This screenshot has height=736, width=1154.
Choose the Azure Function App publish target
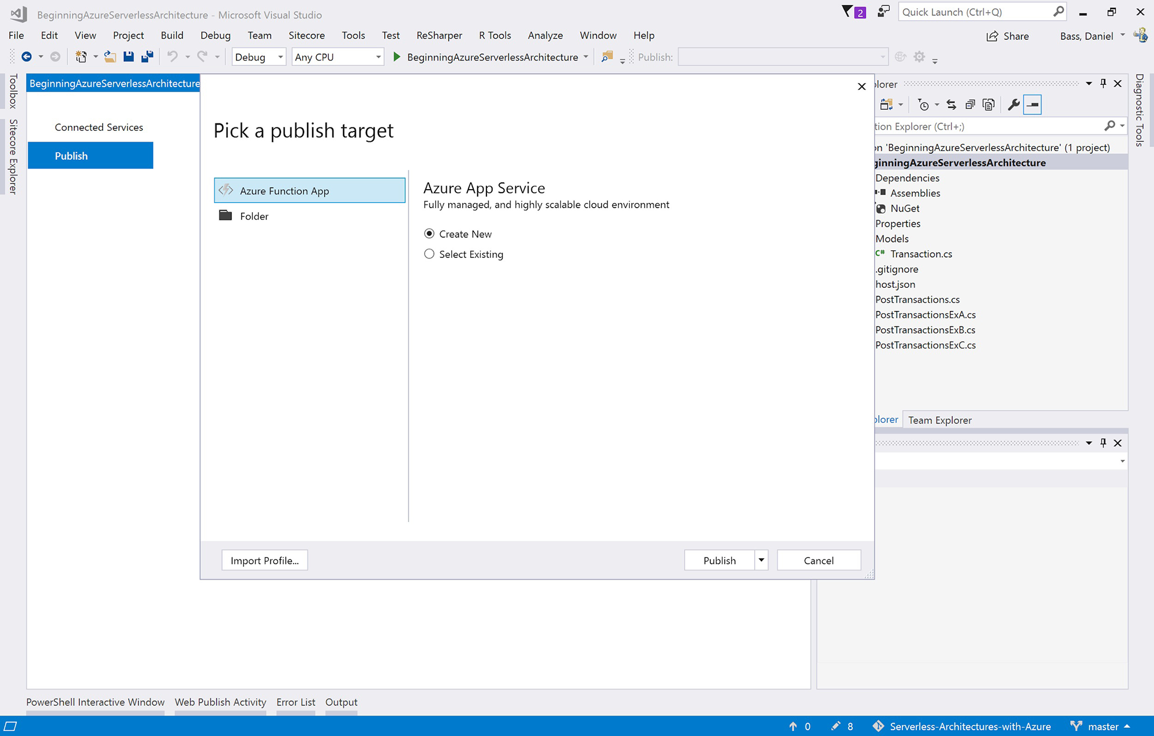310,190
